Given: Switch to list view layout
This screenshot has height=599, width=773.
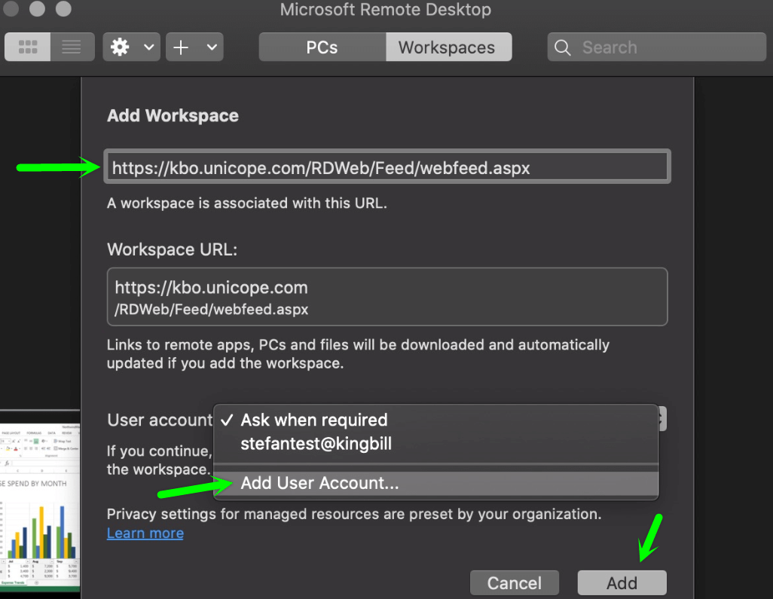Looking at the screenshot, I should point(72,47).
